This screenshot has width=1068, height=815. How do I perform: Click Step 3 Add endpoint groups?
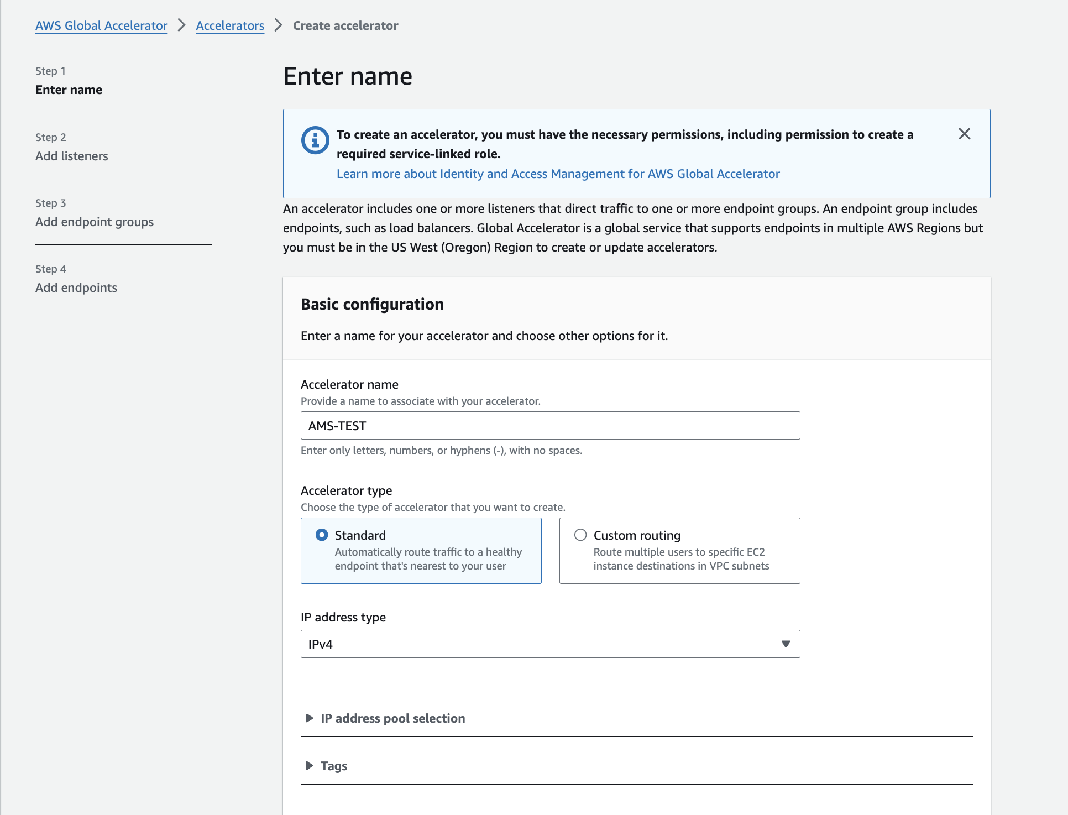[95, 222]
